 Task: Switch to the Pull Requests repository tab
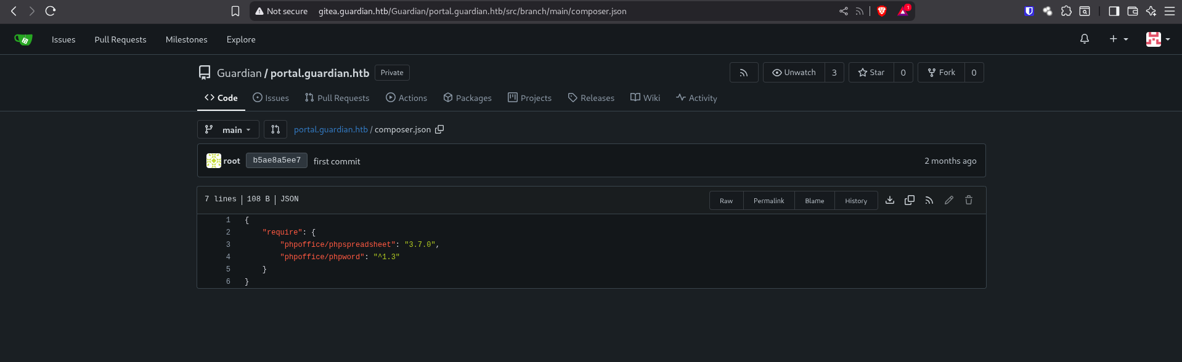coord(337,98)
